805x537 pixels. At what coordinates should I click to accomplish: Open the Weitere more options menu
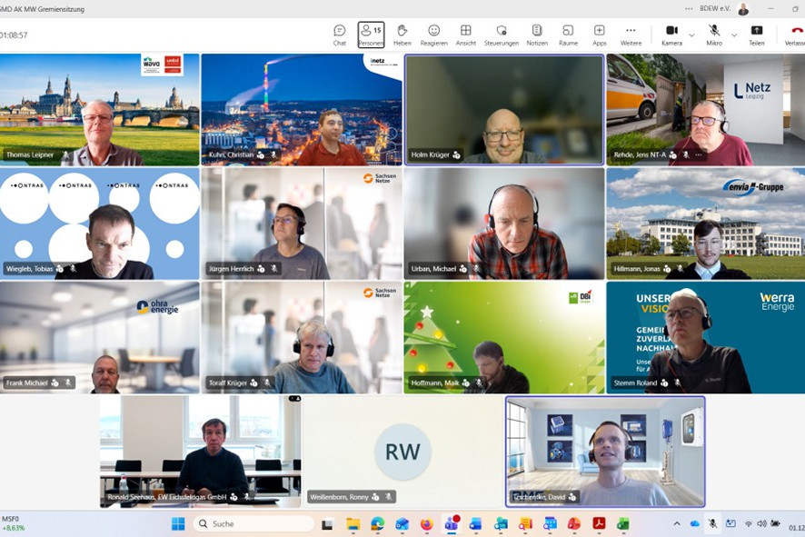click(631, 35)
